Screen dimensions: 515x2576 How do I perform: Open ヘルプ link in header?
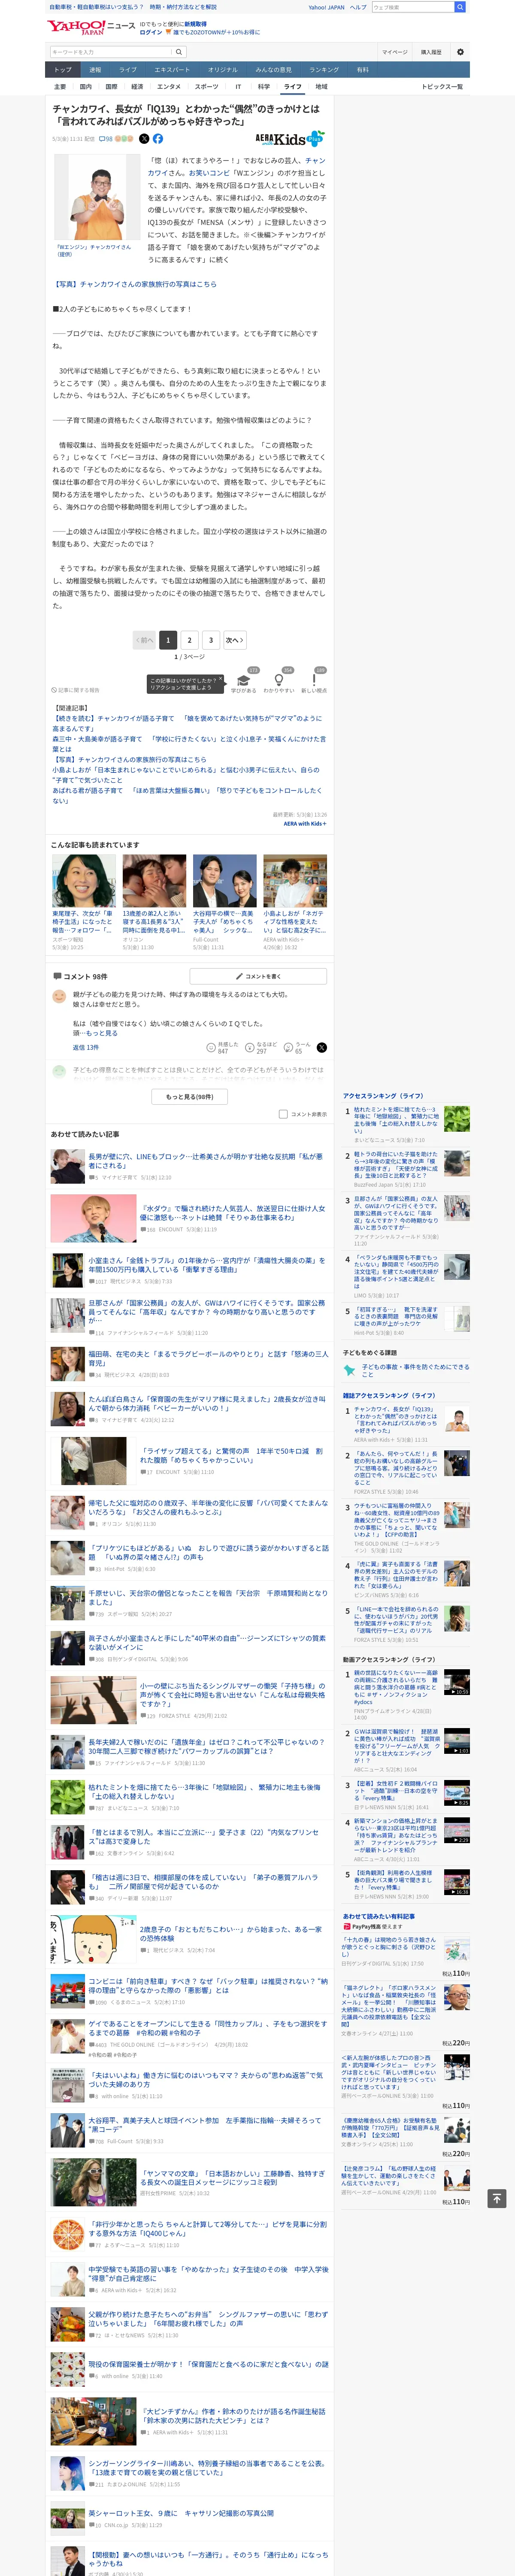[x=358, y=7]
